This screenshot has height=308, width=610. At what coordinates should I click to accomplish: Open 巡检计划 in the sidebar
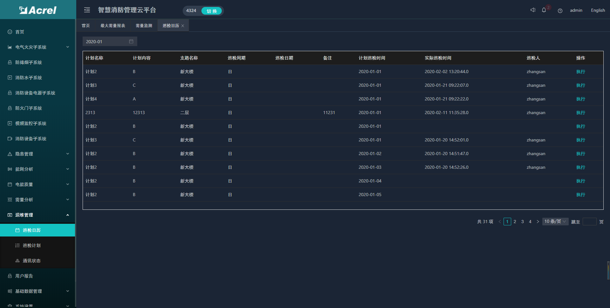[31, 245]
